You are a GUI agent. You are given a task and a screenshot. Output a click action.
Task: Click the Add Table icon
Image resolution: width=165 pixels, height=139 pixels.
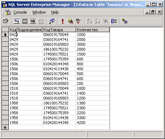tap(125, 21)
